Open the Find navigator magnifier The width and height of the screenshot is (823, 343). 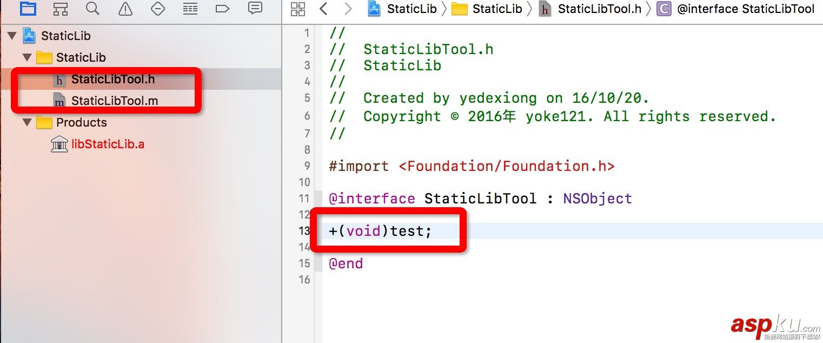92,9
